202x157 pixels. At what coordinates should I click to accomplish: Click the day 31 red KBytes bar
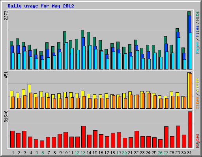[190, 130]
